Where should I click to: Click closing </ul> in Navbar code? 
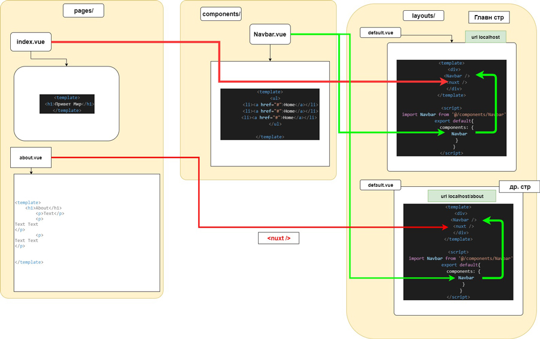pyautogui.click(x=275, y=124)
